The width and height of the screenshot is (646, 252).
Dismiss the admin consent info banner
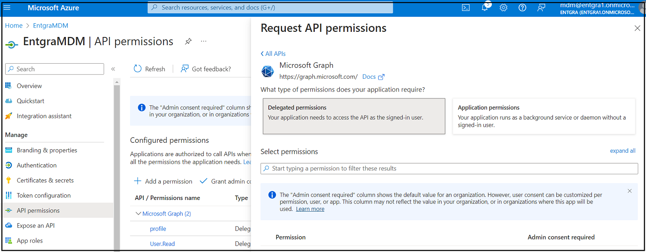[x=630, y=191]
